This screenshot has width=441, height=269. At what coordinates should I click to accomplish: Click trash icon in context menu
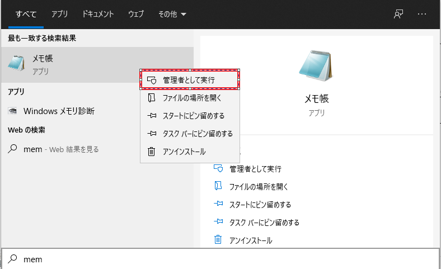(151, 152)
